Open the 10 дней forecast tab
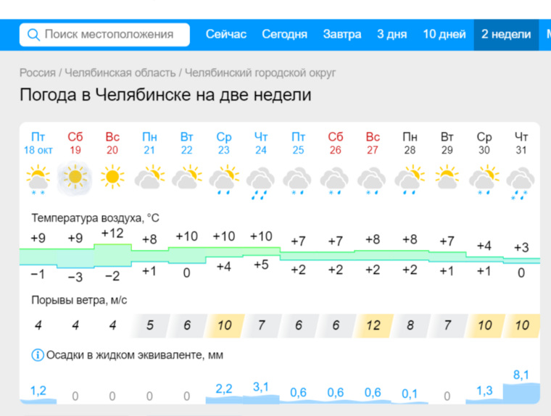 tap(444, 35)
